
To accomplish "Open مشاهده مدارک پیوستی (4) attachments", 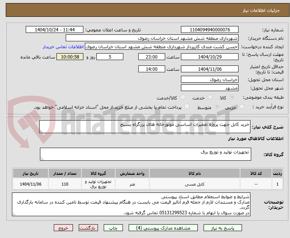I will coord(163,228).
